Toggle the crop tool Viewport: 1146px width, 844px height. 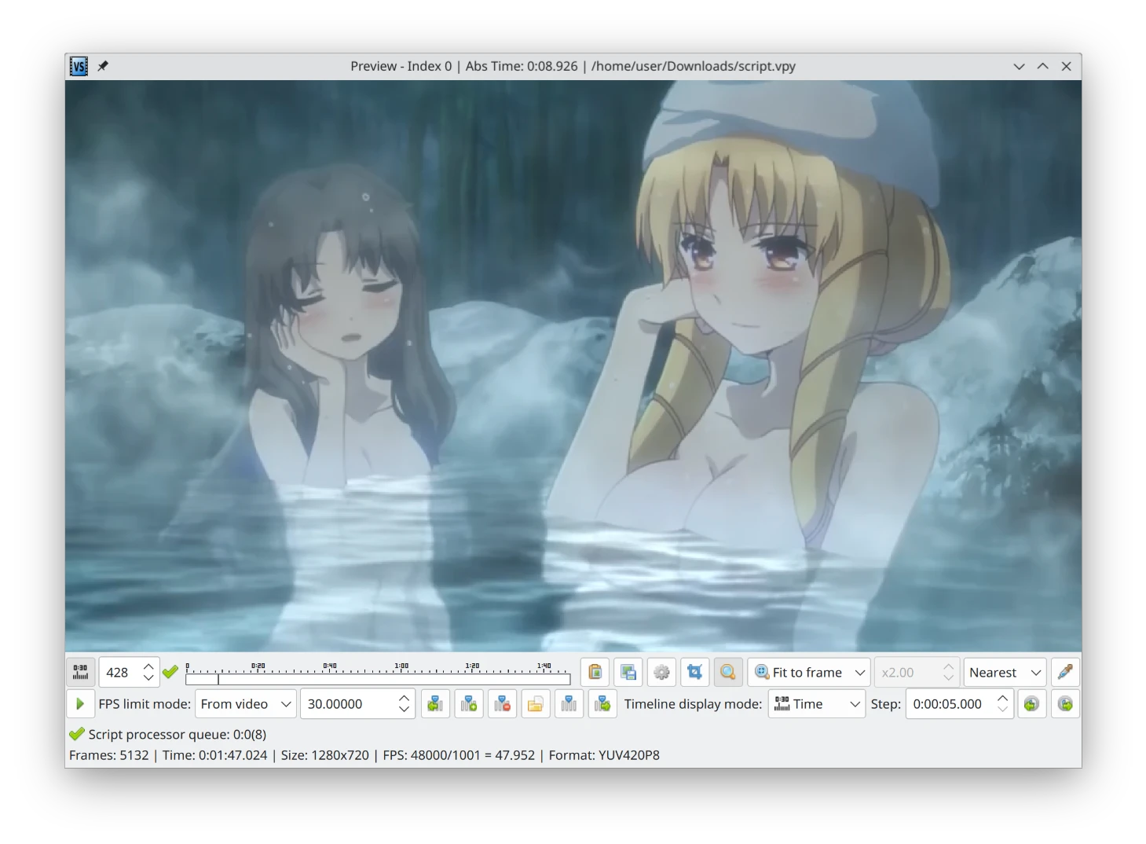694,673
